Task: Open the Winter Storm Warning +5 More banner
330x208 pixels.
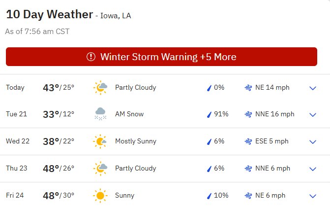Action: (161, 57)
